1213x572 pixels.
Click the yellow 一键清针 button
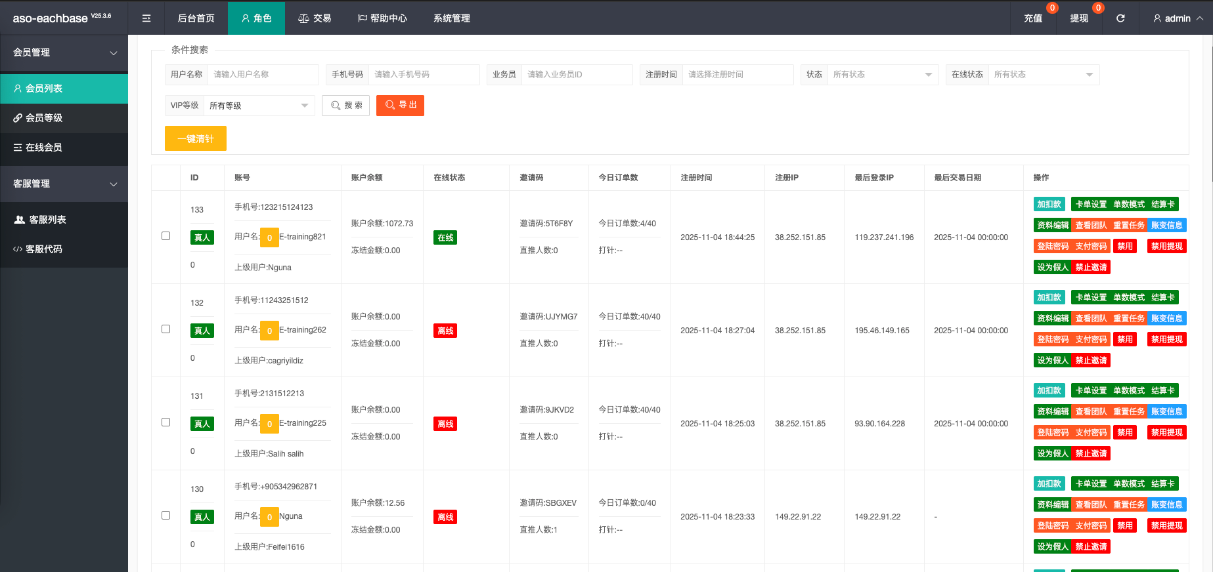(x=196, y=138)
